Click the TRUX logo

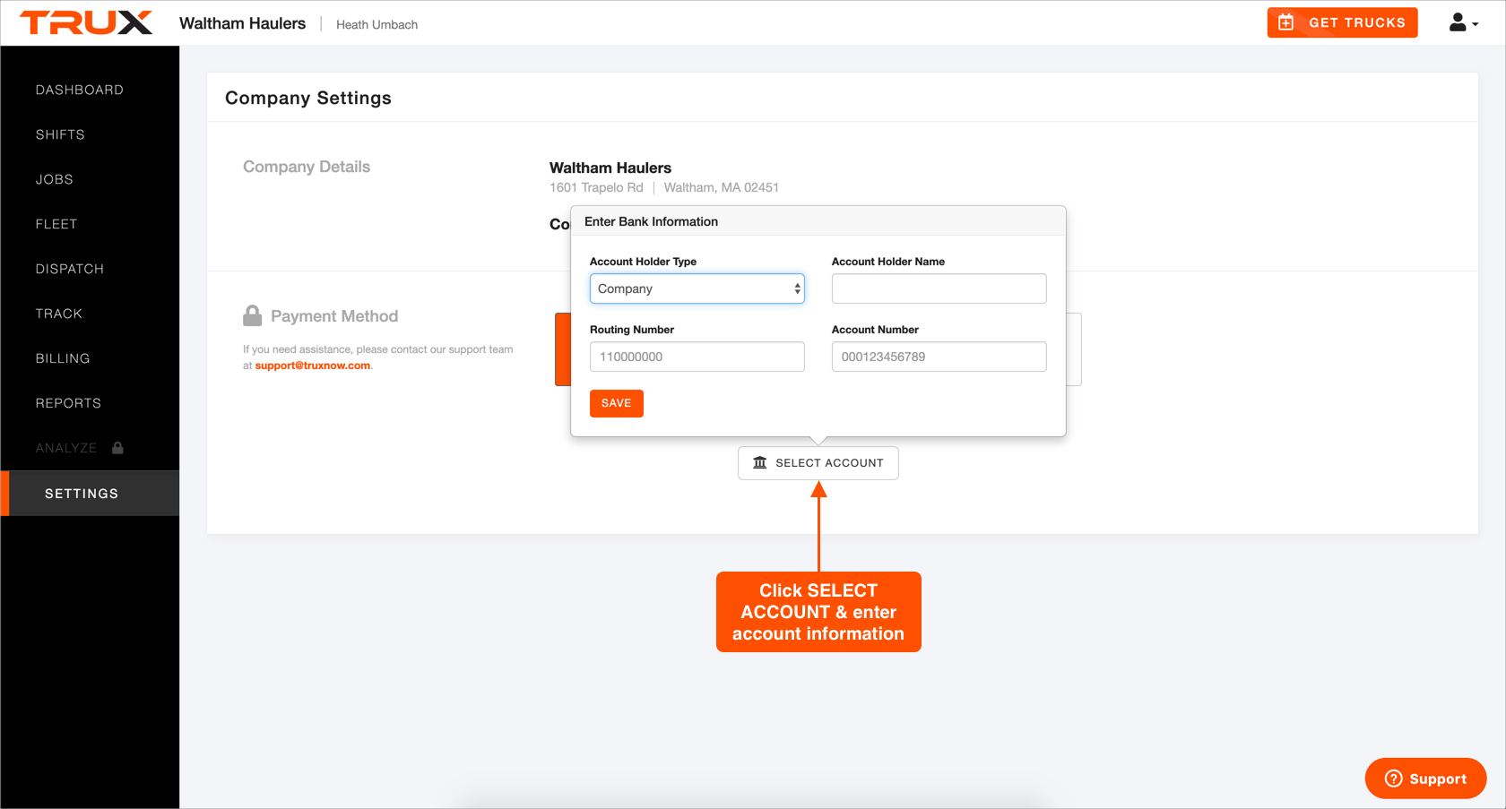86,22
